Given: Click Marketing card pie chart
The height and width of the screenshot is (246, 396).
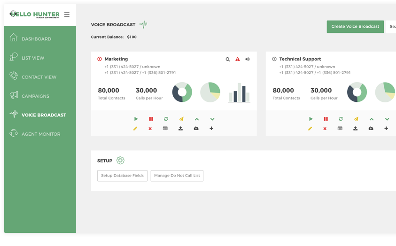Looking at the screenshot, I should pos(210,92).
